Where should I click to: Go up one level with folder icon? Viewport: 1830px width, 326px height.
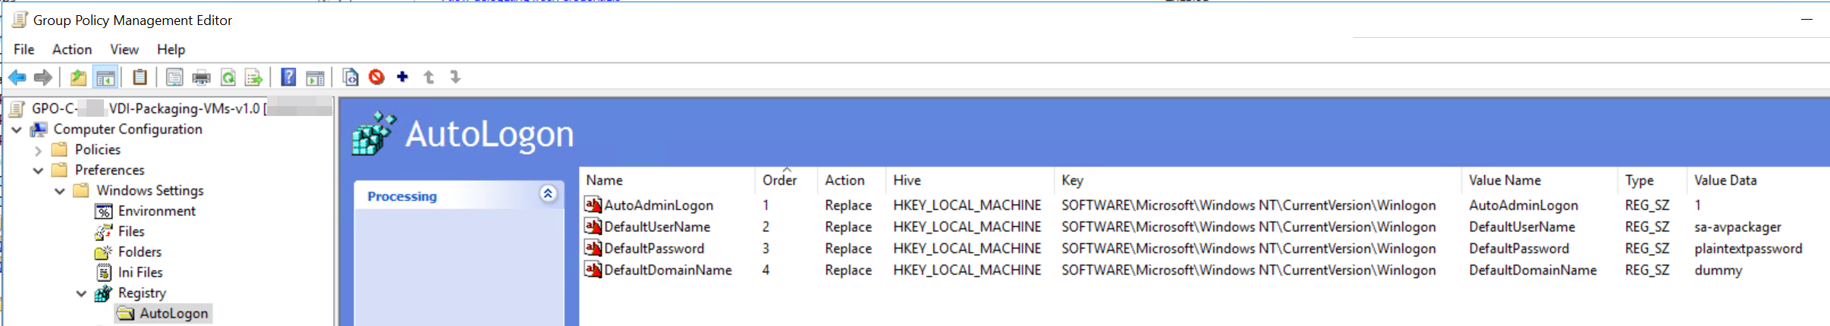(78, 77)
